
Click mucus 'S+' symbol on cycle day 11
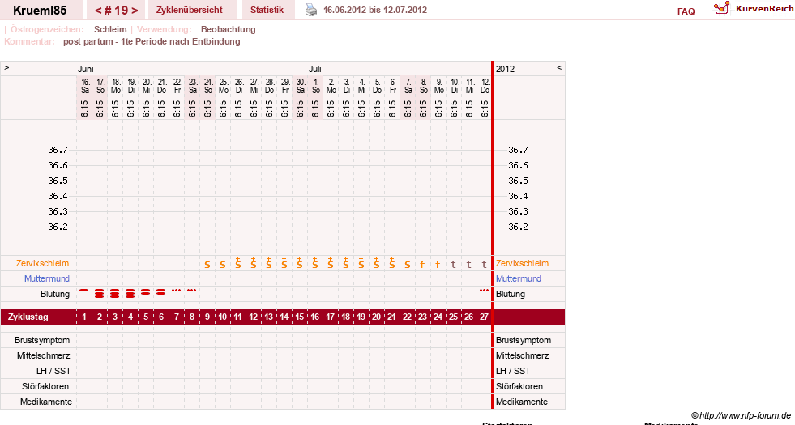[x=237, y=263]
